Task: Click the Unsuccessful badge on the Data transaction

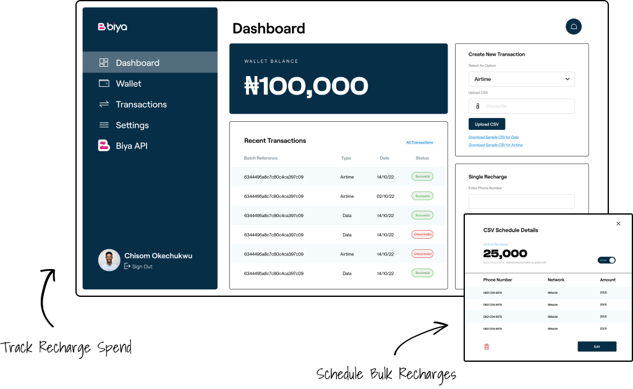Action: (422, 234)
